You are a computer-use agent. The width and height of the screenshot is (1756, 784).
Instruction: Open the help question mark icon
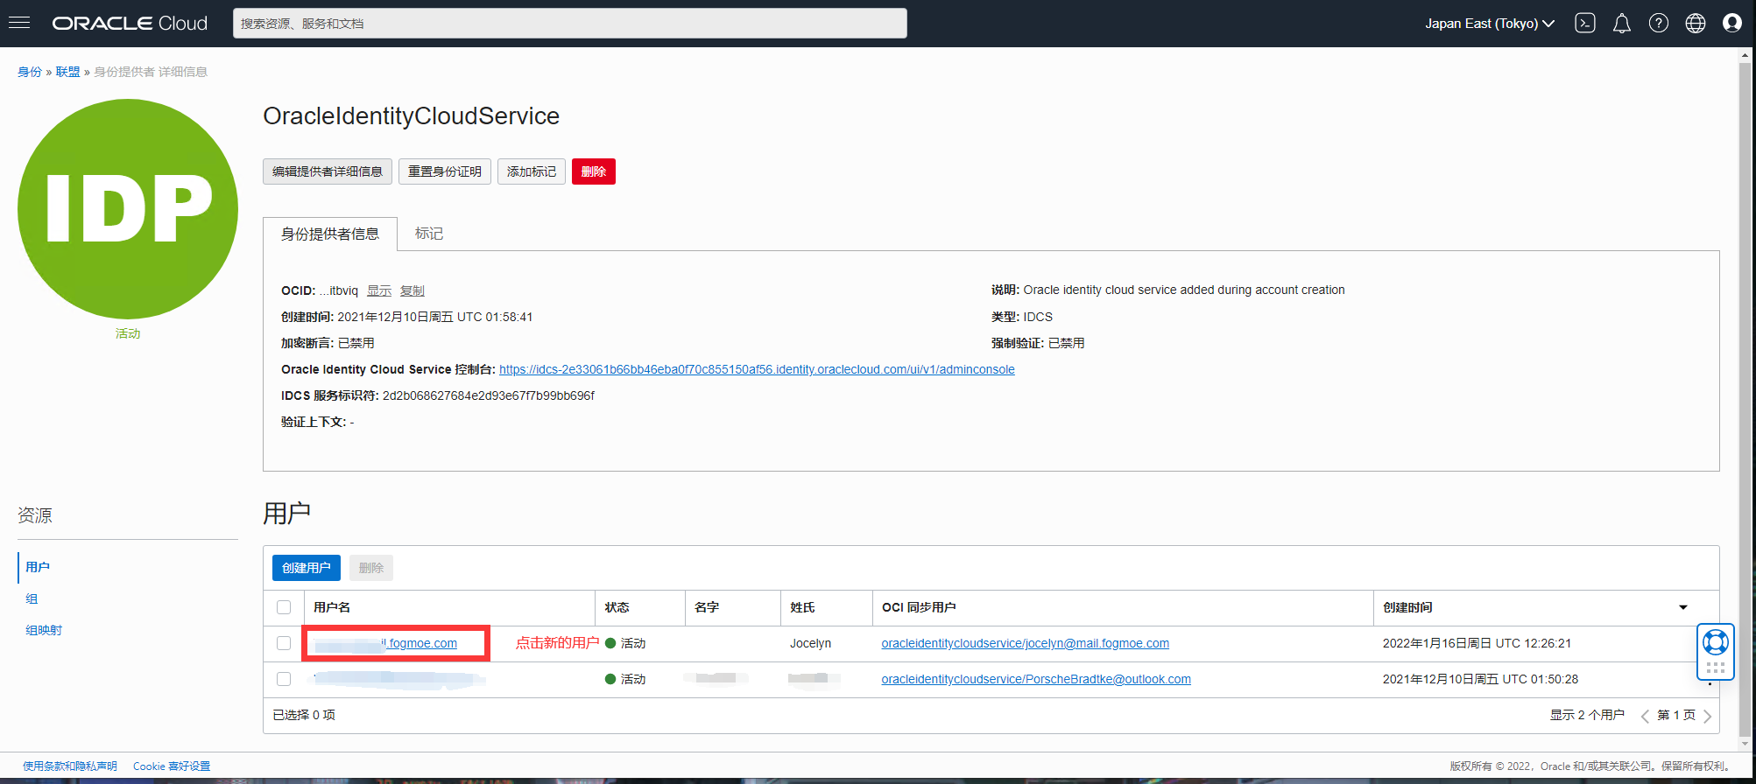click(x=1659, y=24)
